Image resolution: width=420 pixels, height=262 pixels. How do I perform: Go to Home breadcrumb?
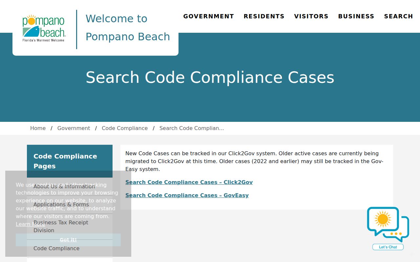tap(38, 128)
